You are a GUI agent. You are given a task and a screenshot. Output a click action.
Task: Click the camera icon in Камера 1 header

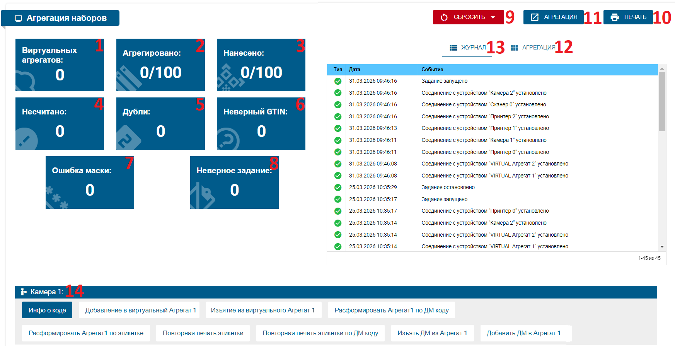pyautogui.click(x=24, y=291)
